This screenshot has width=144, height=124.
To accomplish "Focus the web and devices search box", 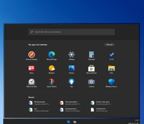I will 71,32.
